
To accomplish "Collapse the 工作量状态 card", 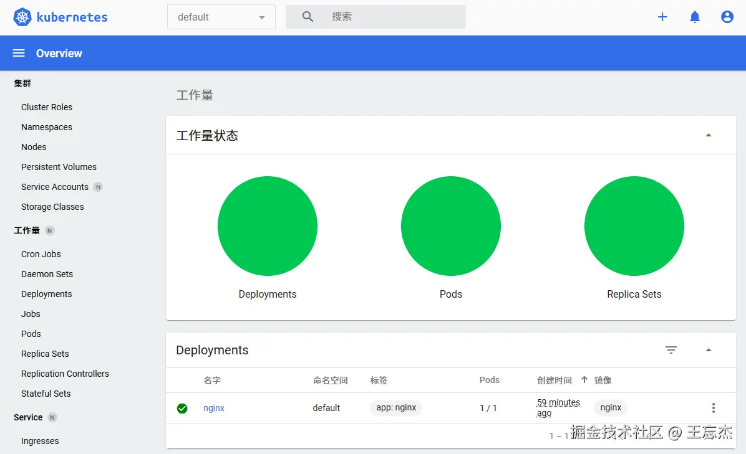I will pos(709,135).
